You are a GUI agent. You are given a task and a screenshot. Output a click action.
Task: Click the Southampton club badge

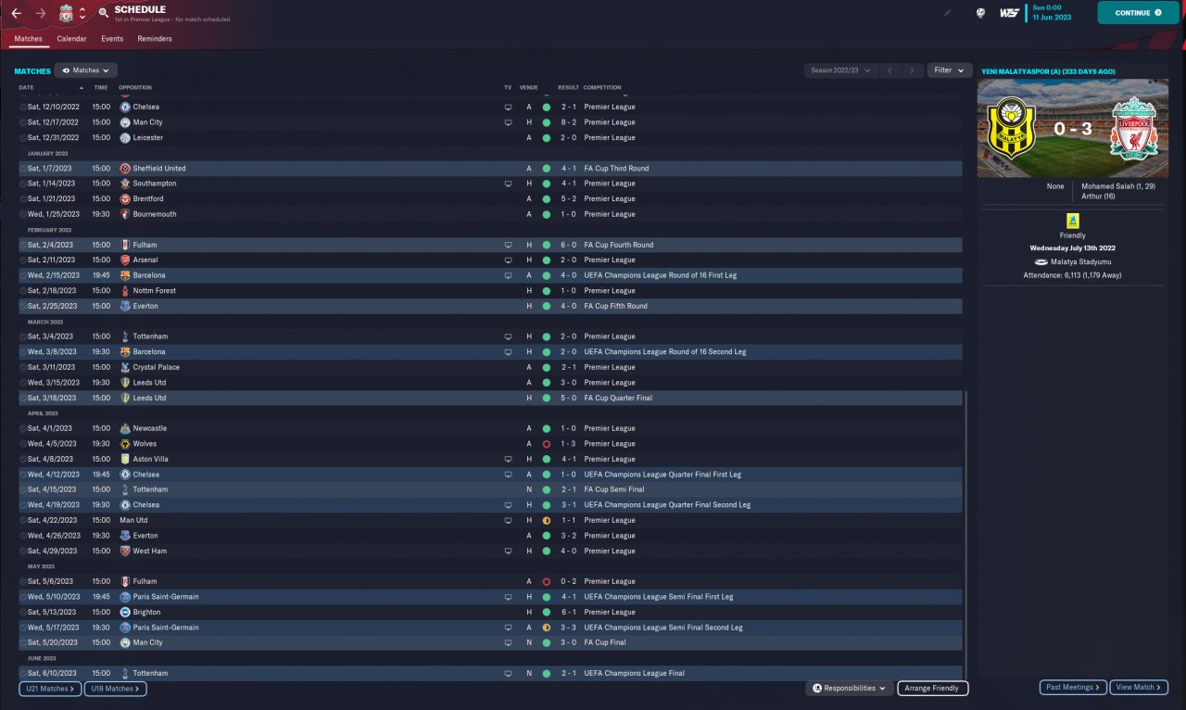click(125, 184)
